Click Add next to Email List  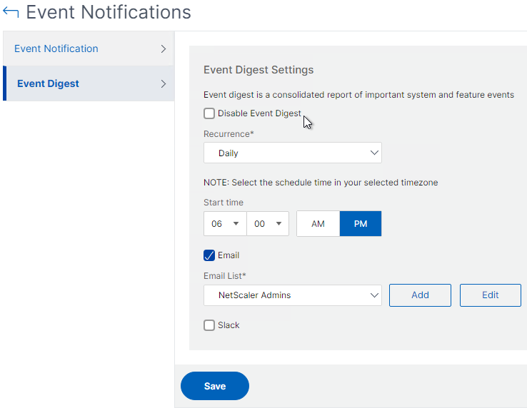coord(420,295)
